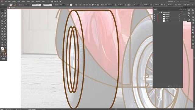The width and height of the screenshot is (195, 110).
Task: Select the Gradient tool
Action: (x=5, y=34)
